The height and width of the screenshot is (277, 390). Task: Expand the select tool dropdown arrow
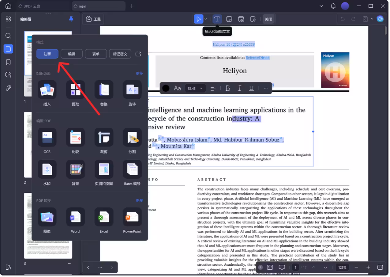coord(205,19)
